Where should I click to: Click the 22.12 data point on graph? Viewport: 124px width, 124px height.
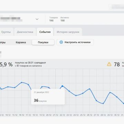click(62, 86)
